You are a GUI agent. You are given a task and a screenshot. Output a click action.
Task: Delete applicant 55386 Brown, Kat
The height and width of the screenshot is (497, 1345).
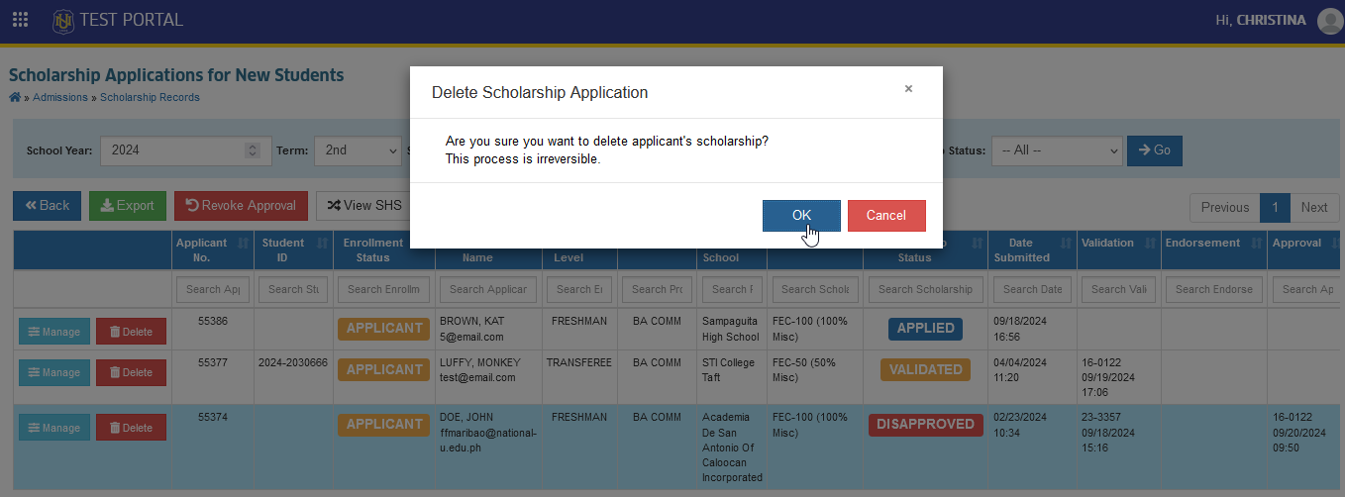(x=131, y=332)
